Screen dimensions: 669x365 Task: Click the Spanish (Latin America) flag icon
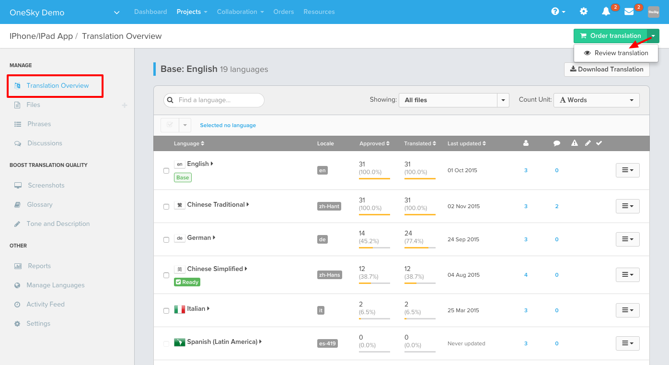[180, 342]
